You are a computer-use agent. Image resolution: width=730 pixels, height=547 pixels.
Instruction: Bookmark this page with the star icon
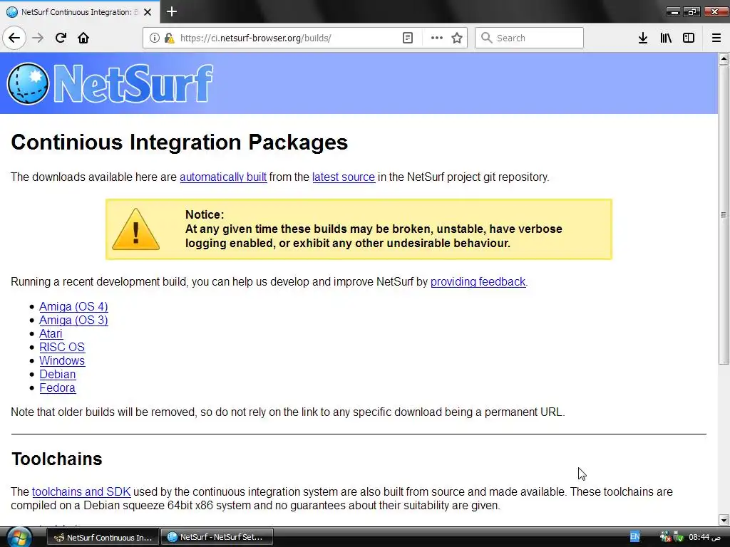click(457, 38)
